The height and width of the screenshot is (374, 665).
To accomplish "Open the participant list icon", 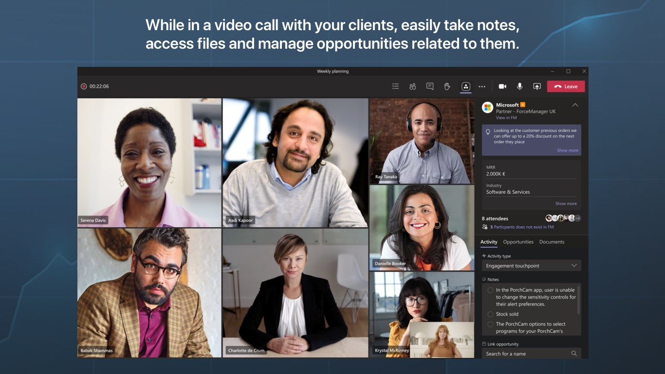I will coord(395,86).
